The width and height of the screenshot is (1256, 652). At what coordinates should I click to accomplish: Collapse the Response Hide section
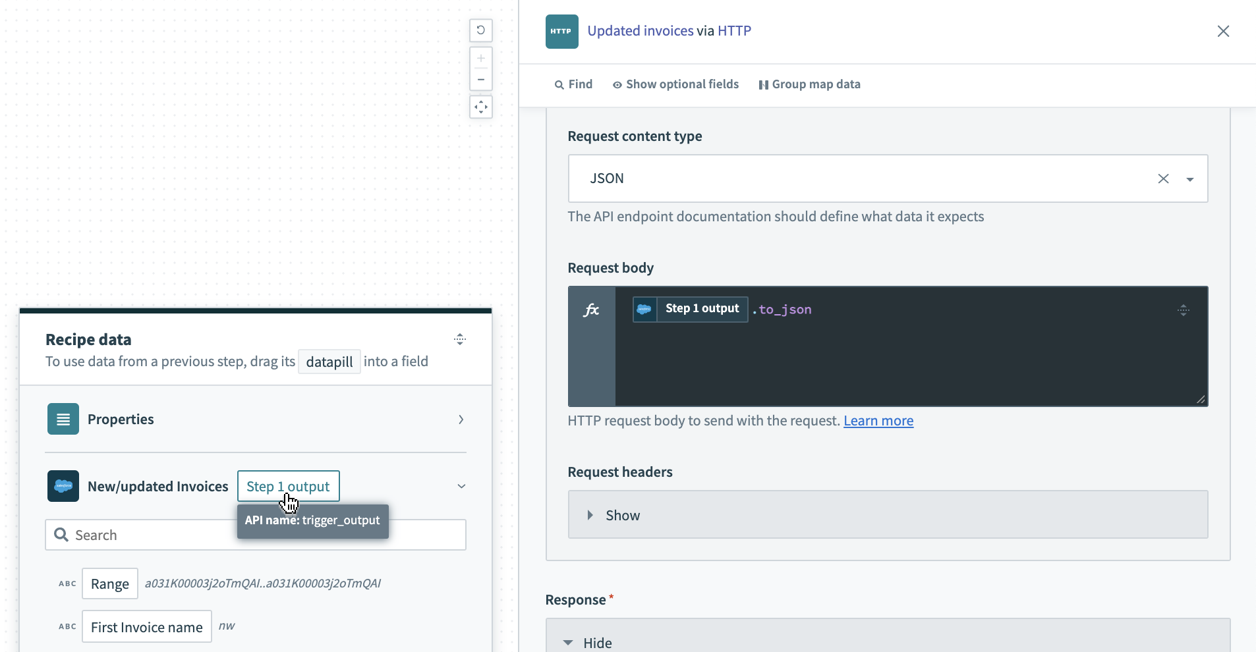(x=589, y=643)
